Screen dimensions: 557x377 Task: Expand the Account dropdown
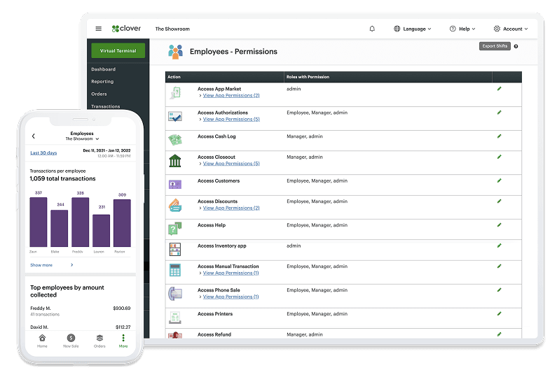point(511,29)
